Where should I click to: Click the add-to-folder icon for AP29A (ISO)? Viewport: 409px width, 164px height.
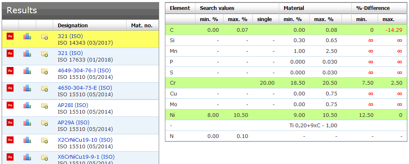pyautogui.click(x=45, y=123)
